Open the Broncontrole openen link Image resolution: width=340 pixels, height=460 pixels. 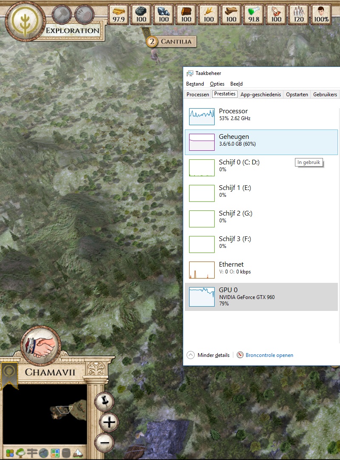[x=269, y=355]
